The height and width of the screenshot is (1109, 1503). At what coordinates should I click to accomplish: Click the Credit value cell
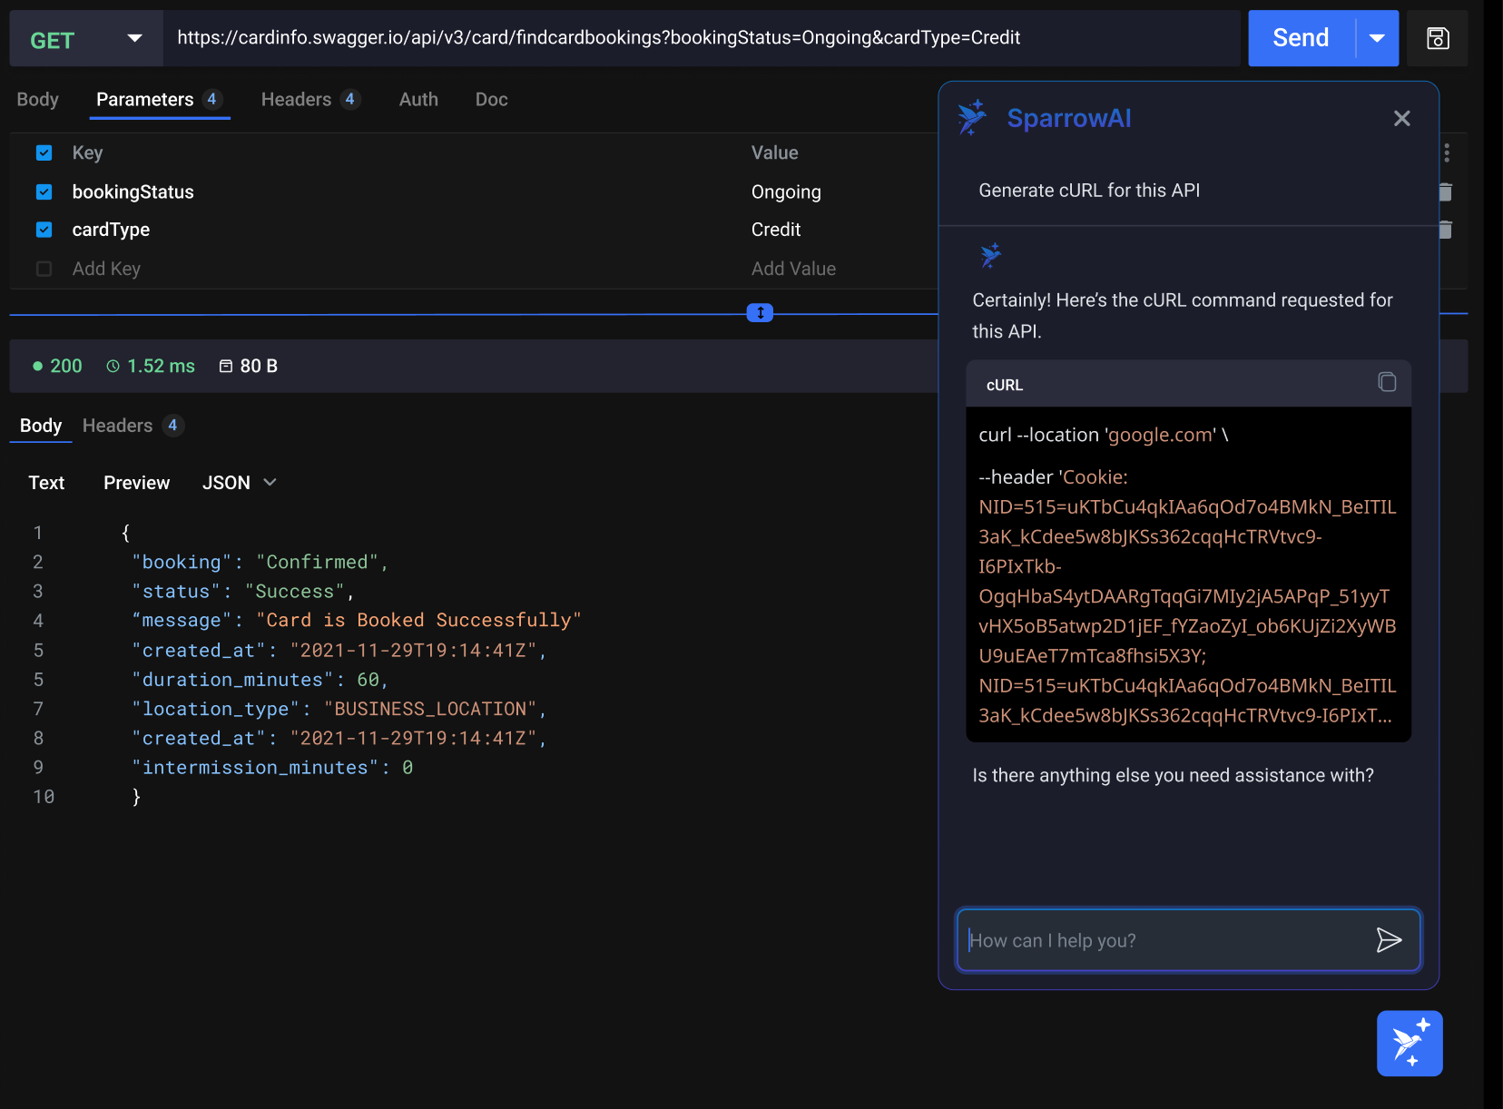coord(776,230)
